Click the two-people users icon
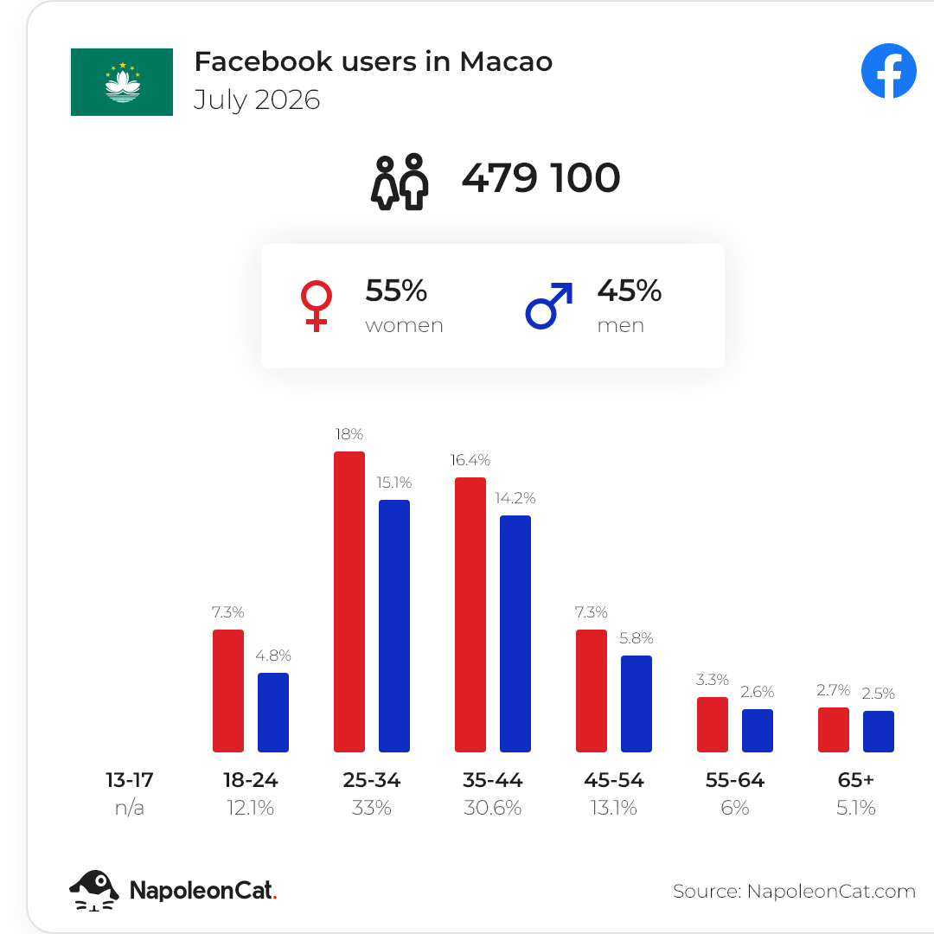 [x=399, y=182]
